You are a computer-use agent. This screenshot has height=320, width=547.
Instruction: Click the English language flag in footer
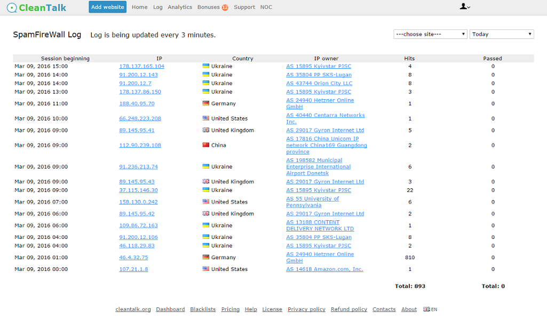coord(426,309)
